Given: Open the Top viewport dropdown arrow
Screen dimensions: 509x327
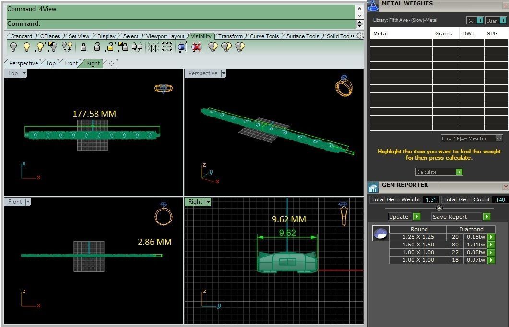Looking at the screenshot, I should tap(24, 73).
